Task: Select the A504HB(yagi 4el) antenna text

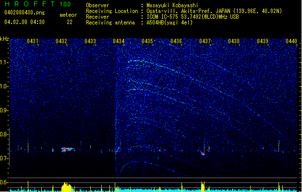Action: [x=169, y=23]
